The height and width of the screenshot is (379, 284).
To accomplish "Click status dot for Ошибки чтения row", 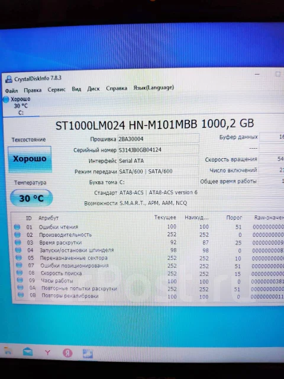I will coord(17,227).
